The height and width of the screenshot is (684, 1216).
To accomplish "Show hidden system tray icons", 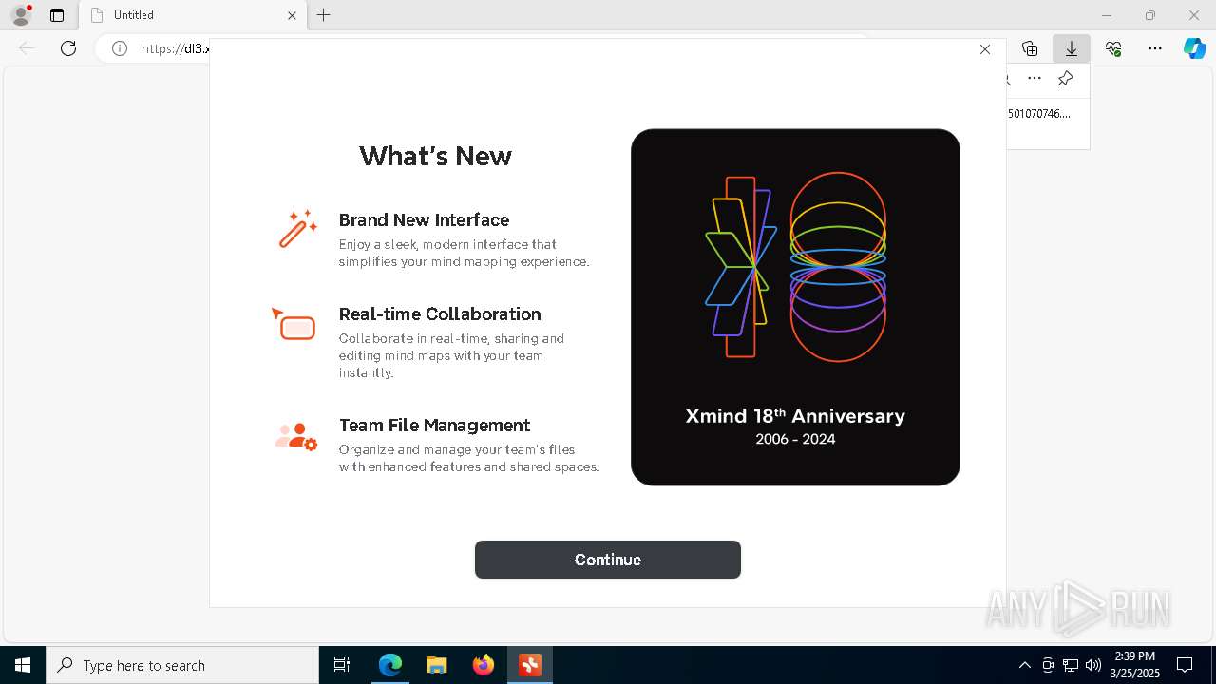I will pos(1024,665).
